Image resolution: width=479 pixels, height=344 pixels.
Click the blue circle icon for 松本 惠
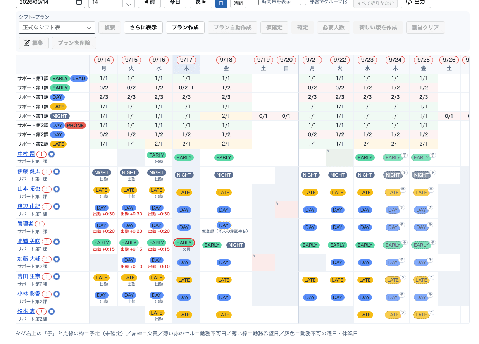[51, 311]
